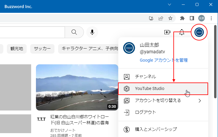The image size is (218, 137).
Task: Open the Chrome extensions puzzle icon
Action: tap(182, 18)
